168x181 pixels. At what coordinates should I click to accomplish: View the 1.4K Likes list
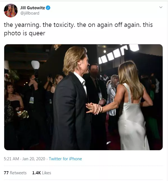[41, 173]
